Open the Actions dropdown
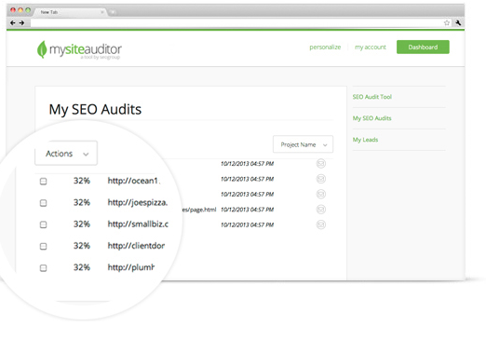Viewport: 486px width, 340px height. [x=66, y=154]
